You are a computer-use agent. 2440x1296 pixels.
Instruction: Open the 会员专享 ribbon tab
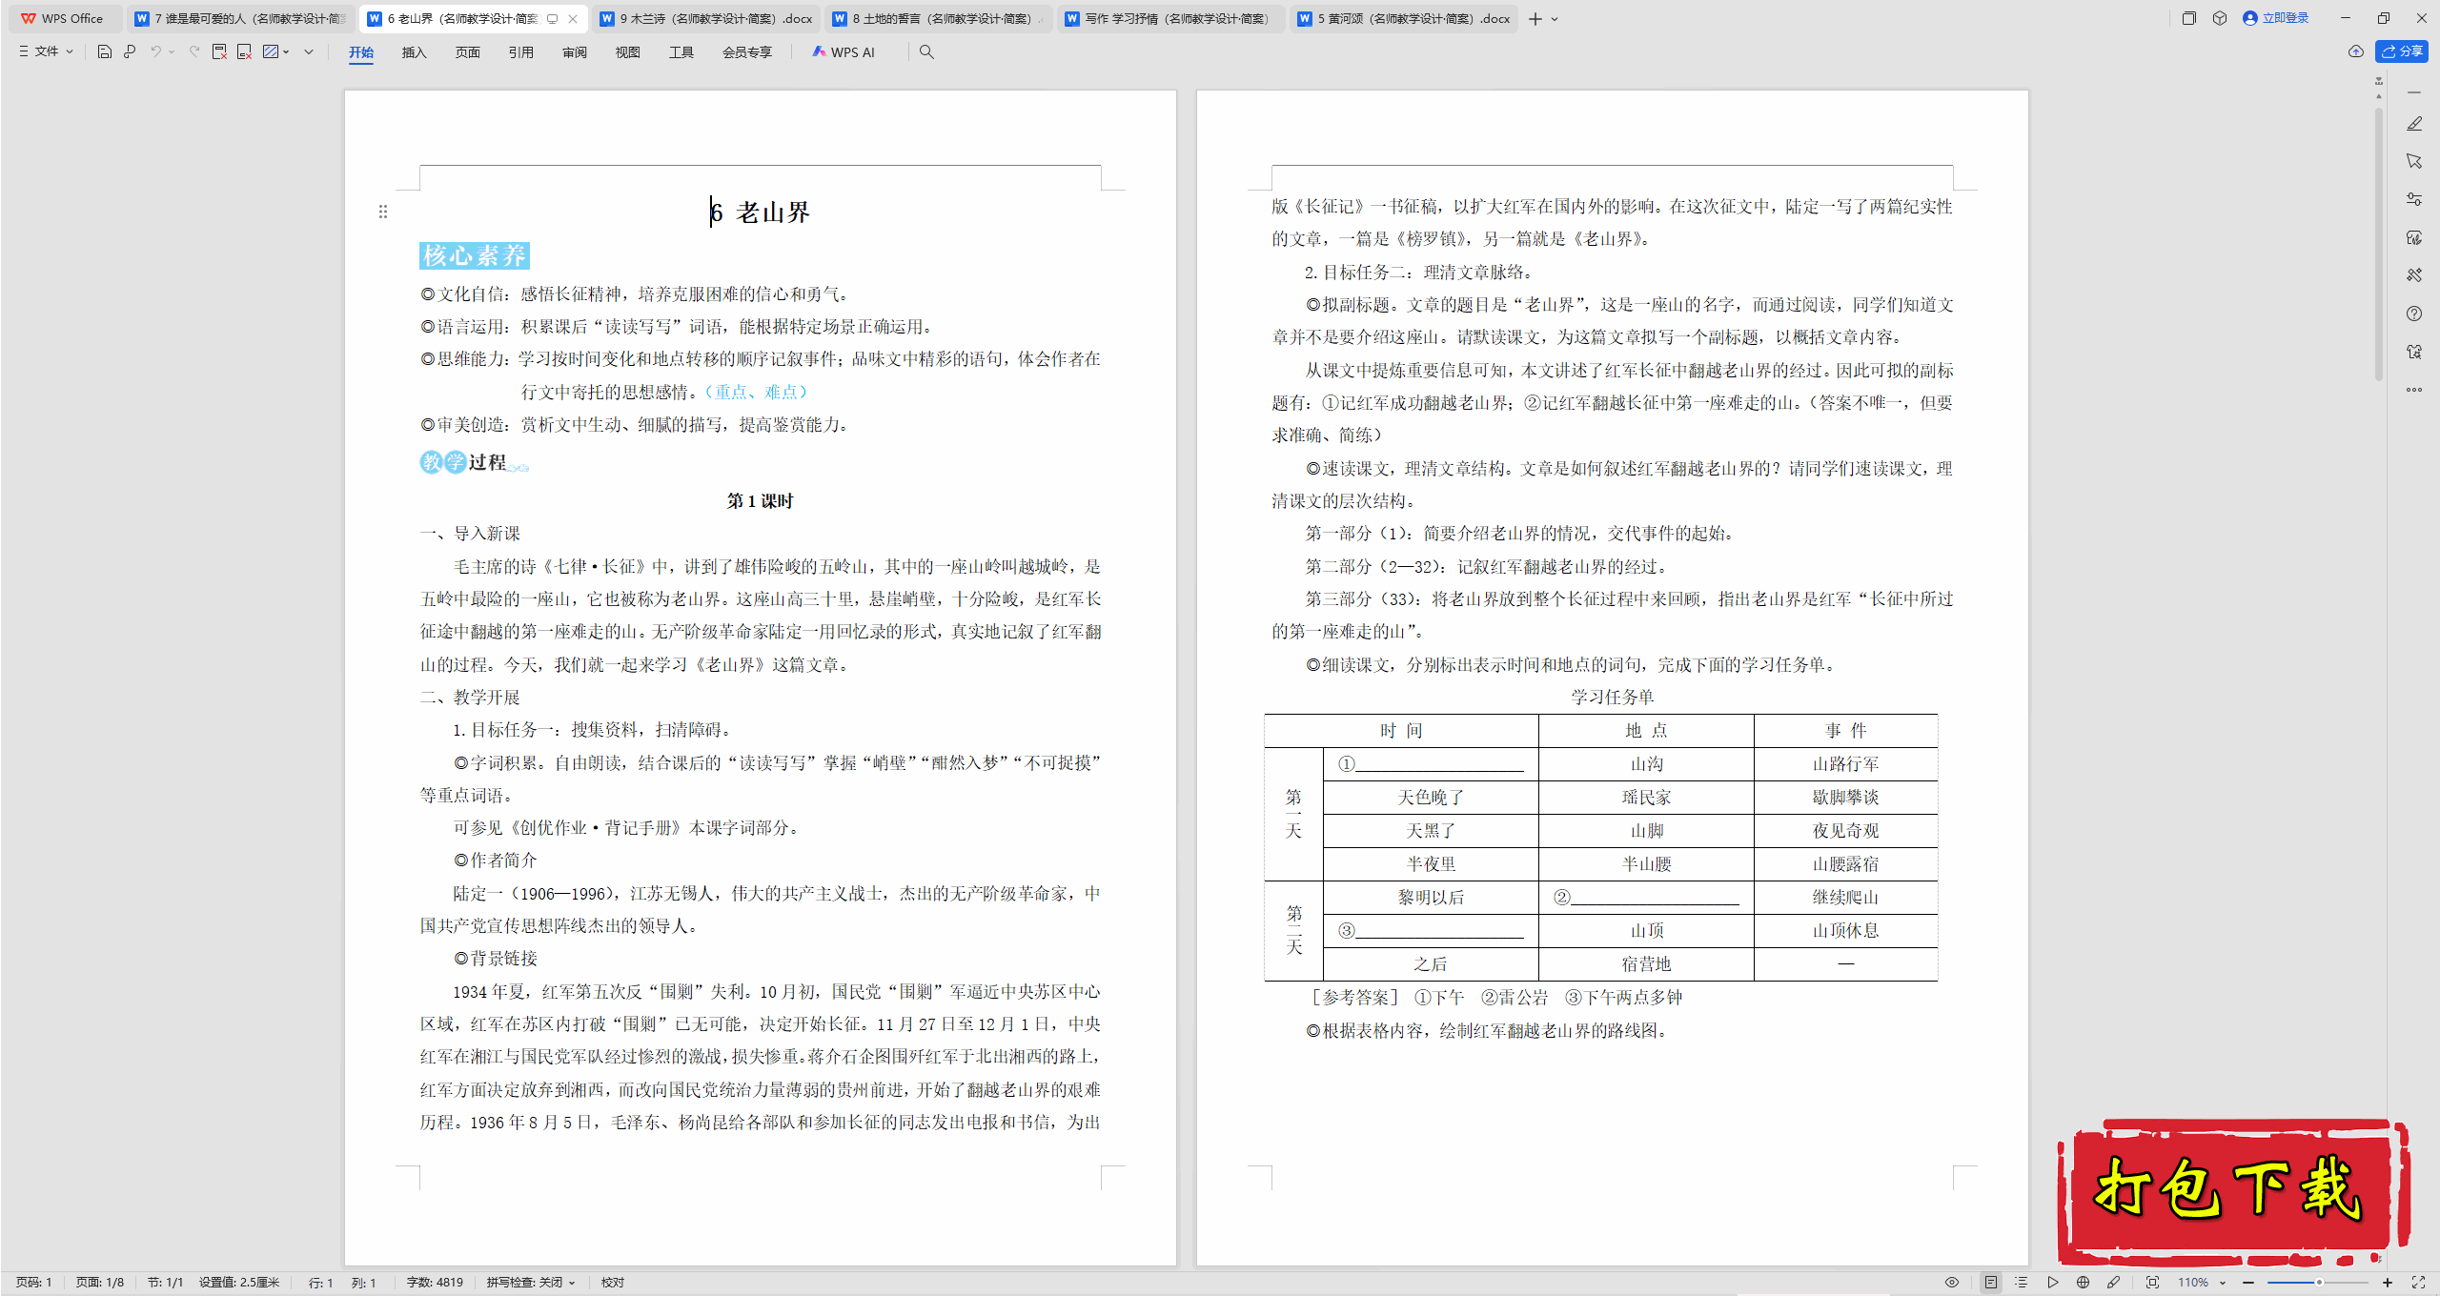point(747,52)
